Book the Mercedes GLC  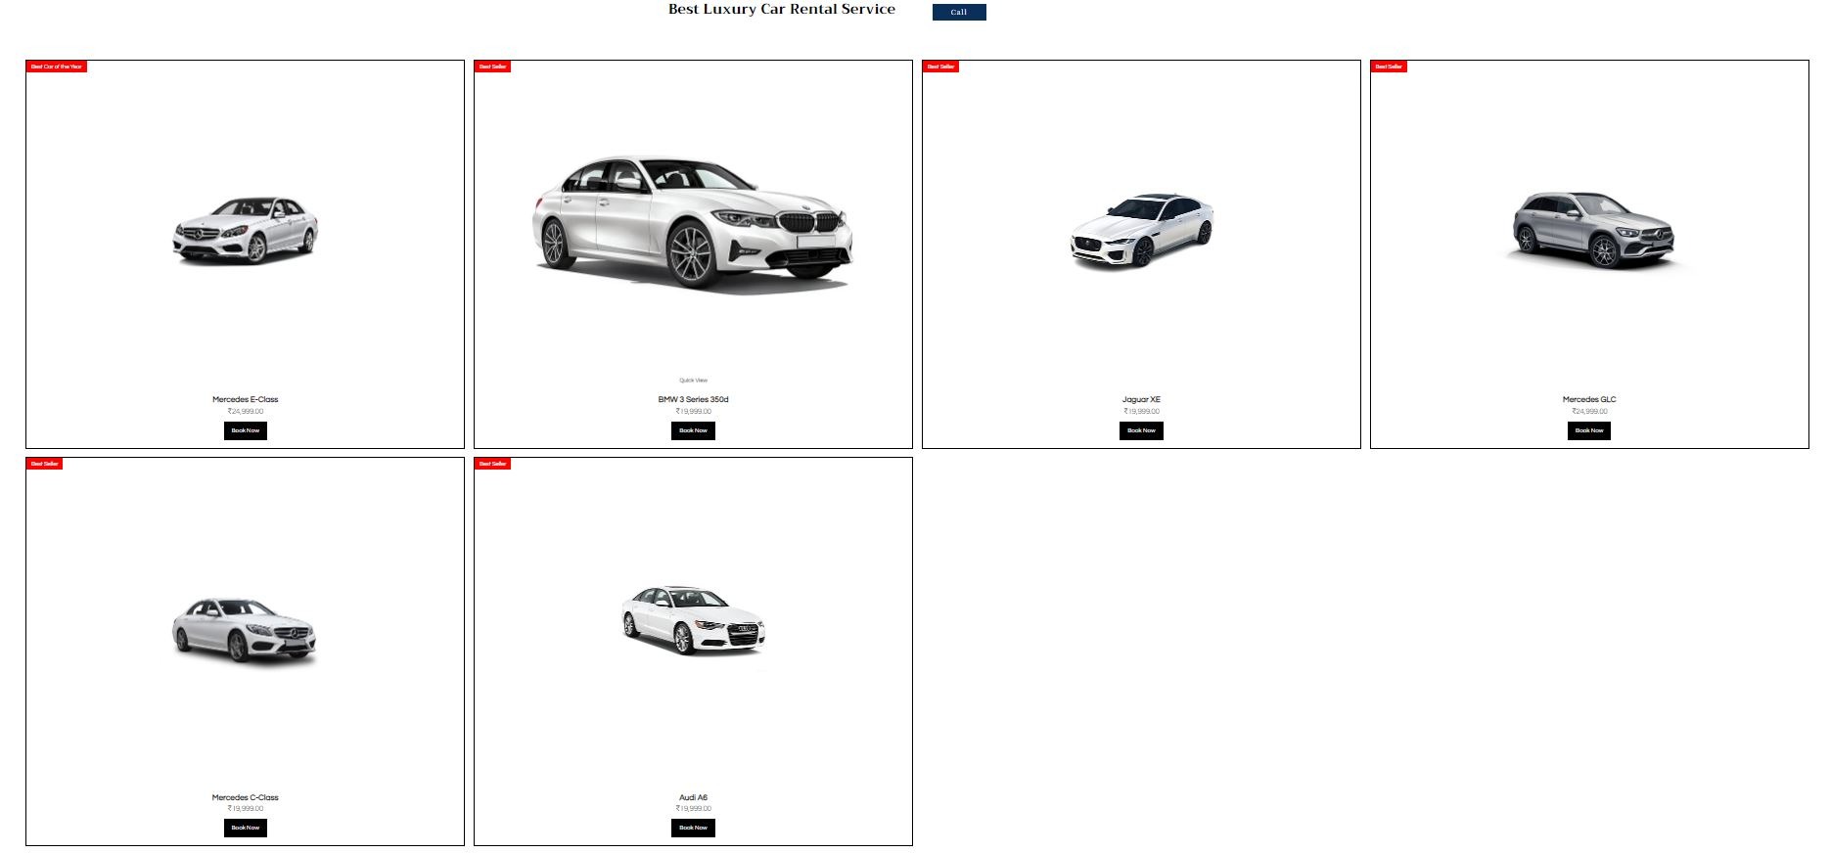[1589, 430]
